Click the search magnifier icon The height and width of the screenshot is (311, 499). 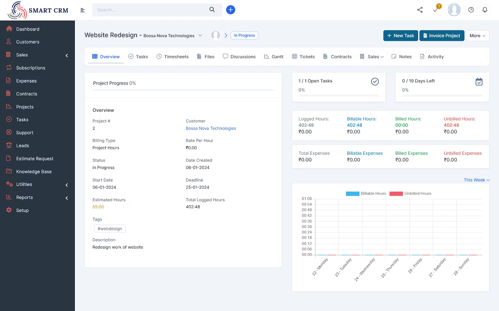pos(212,10)
